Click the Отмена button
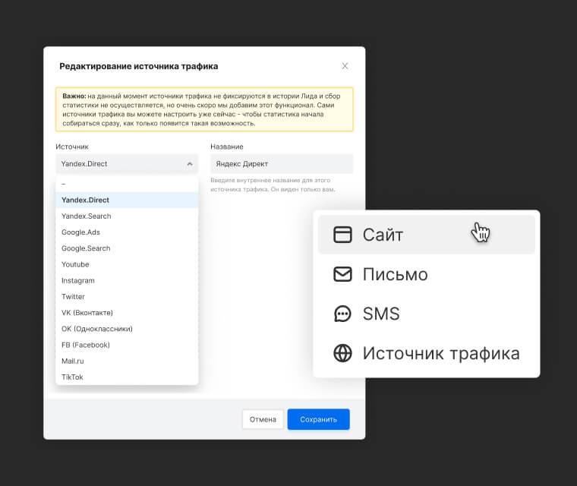577x486 pixels. [263, 419]
